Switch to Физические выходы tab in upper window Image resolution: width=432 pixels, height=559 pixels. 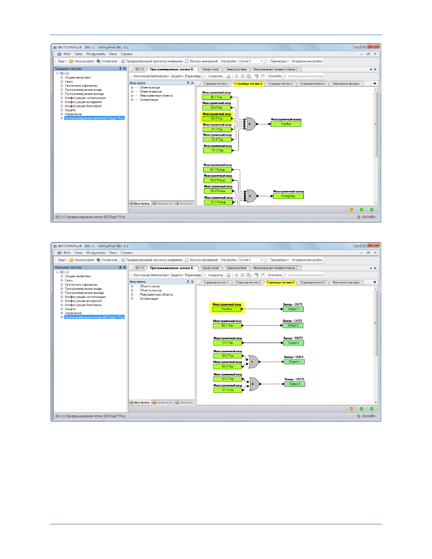tap(346, 83)
